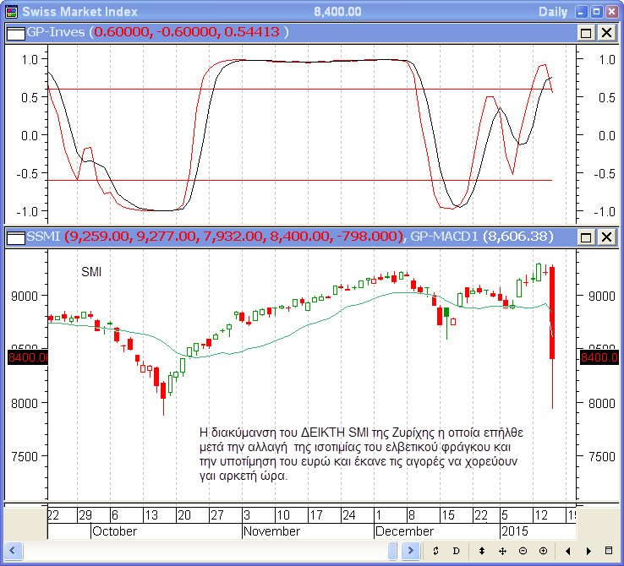The width and height of the screenshot is (624, 566).
Task: Click the '29' date tick label
Action: 85,515
